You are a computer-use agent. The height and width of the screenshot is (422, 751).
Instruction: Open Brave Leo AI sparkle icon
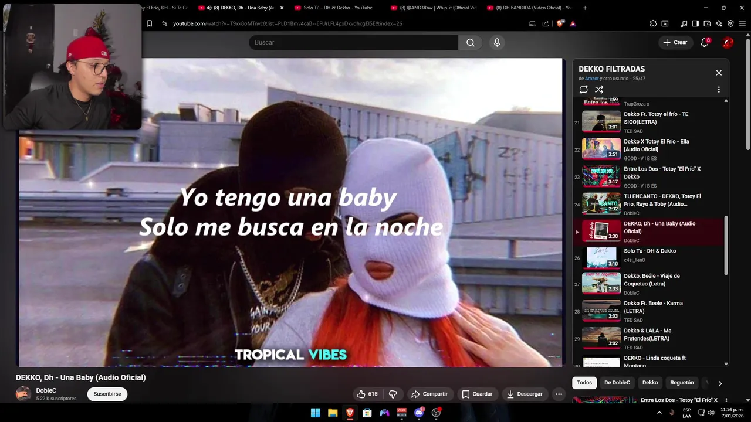[x=719, y=23]
